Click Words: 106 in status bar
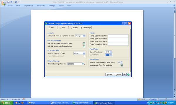The height and width of the screenshot is (105, 176). point(16,99)
